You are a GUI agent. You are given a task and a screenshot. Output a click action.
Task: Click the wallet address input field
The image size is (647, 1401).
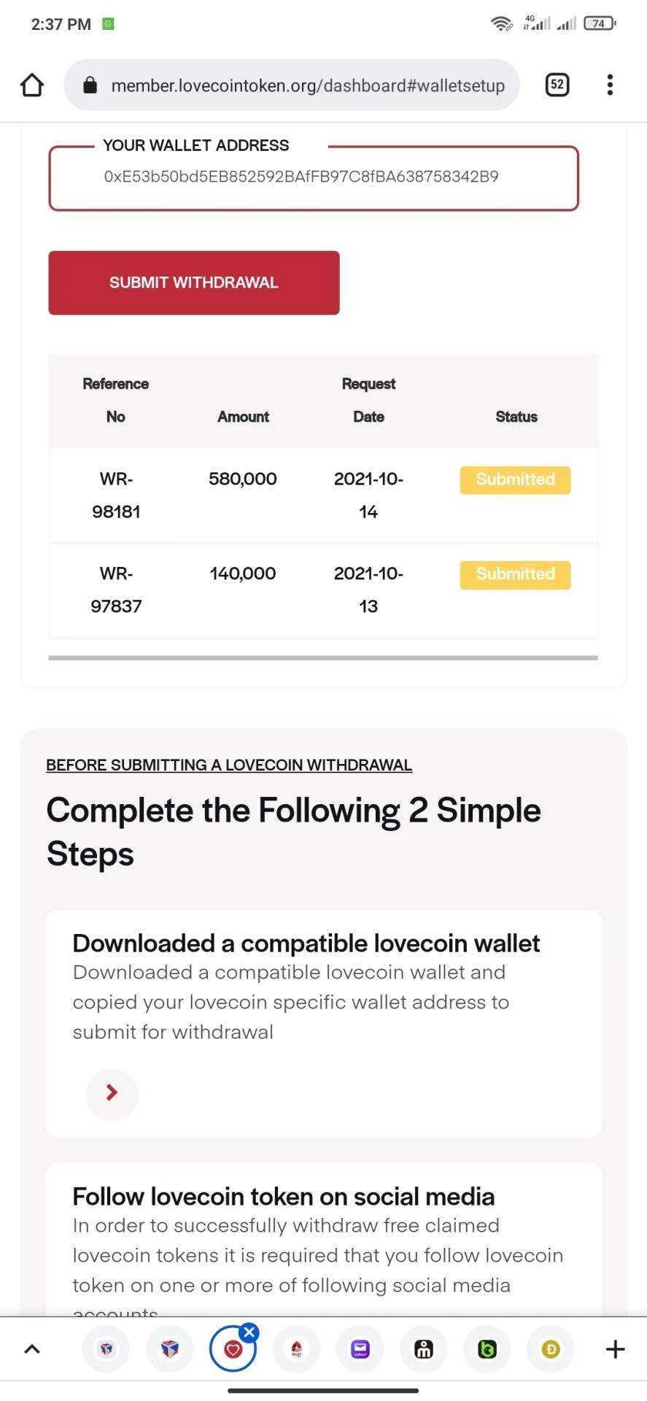(x=314, y=179)
